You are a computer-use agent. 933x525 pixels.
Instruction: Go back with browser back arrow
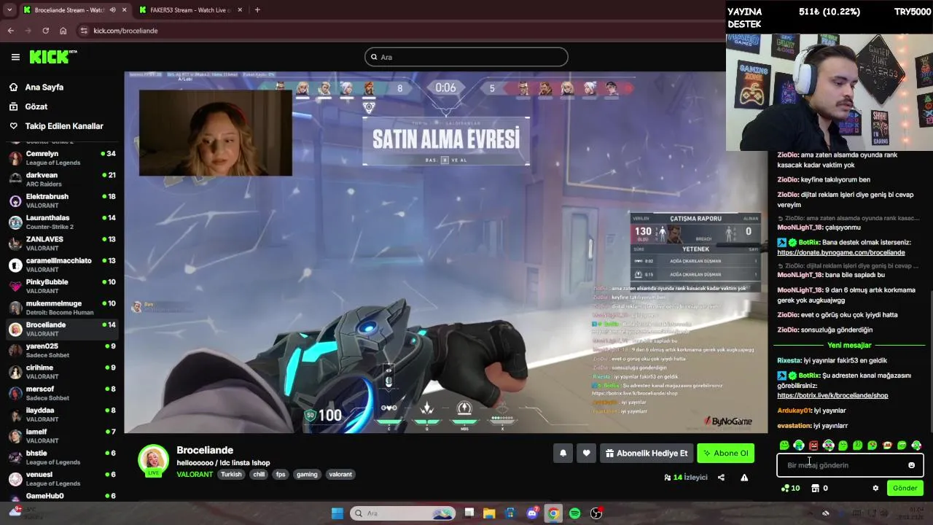point(10,31)
